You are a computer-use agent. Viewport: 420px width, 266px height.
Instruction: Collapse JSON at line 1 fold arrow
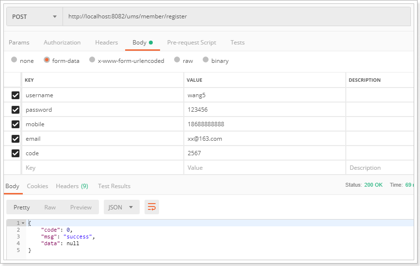(x=23, y=223)
